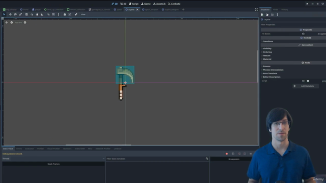
Task: Toggle smart snapping in the toolbar
Action: (x=48, y=14)
